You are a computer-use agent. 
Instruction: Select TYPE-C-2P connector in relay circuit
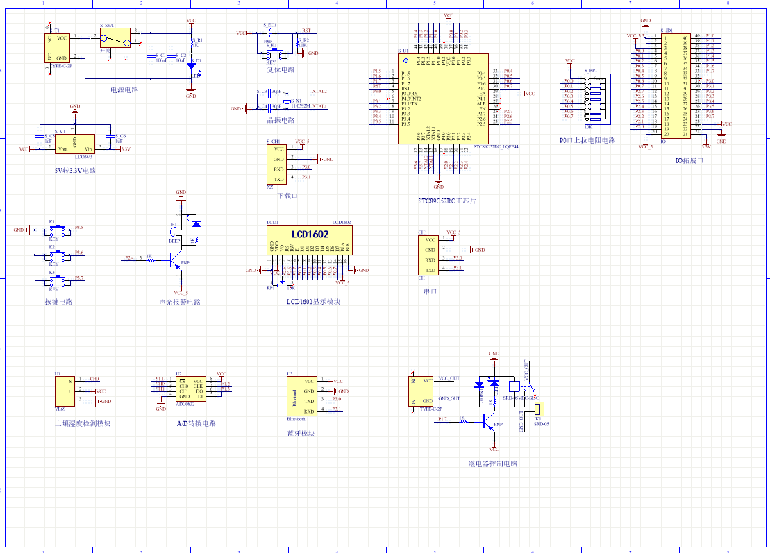pyautogui.click(x=421, y=391)
